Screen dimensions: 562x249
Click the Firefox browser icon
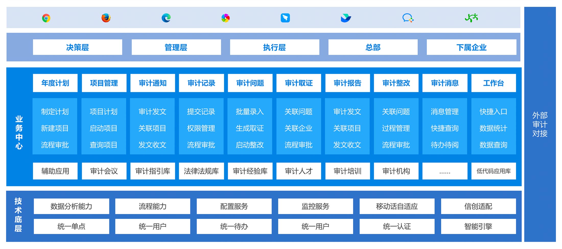tap(106, 18)
